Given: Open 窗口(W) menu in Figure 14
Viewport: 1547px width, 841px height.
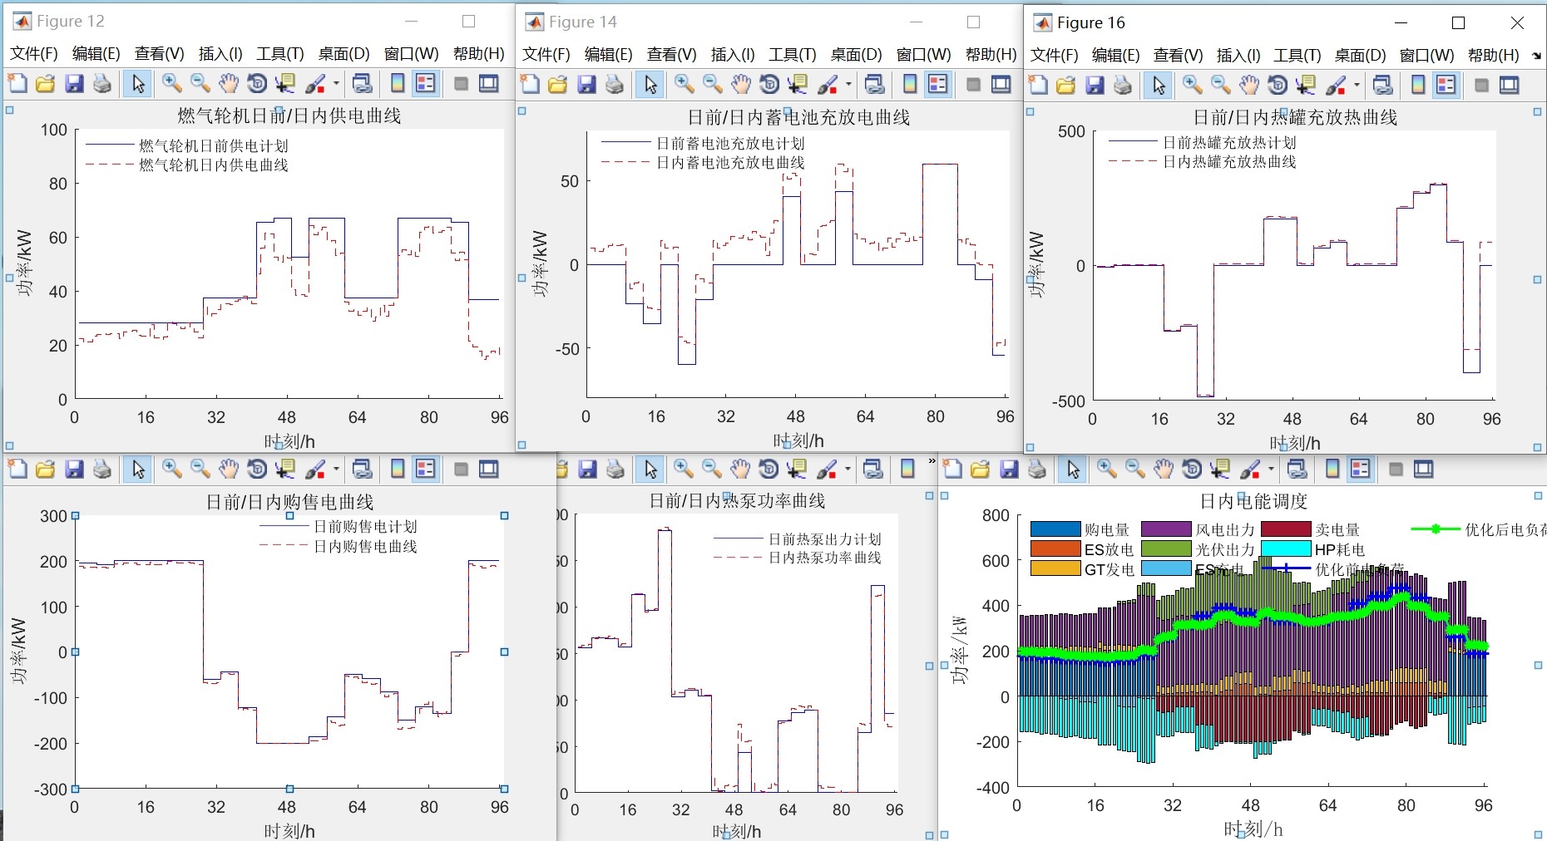Looking at the screenshot, I should point(923,55).
